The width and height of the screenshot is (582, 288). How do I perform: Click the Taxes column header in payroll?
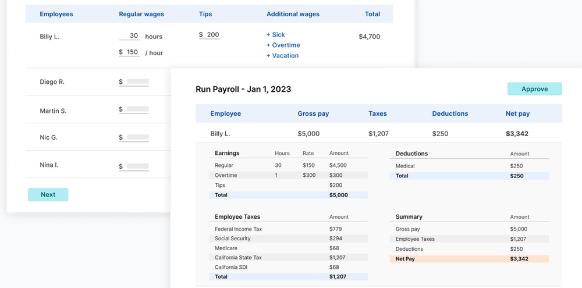point(378,113)
